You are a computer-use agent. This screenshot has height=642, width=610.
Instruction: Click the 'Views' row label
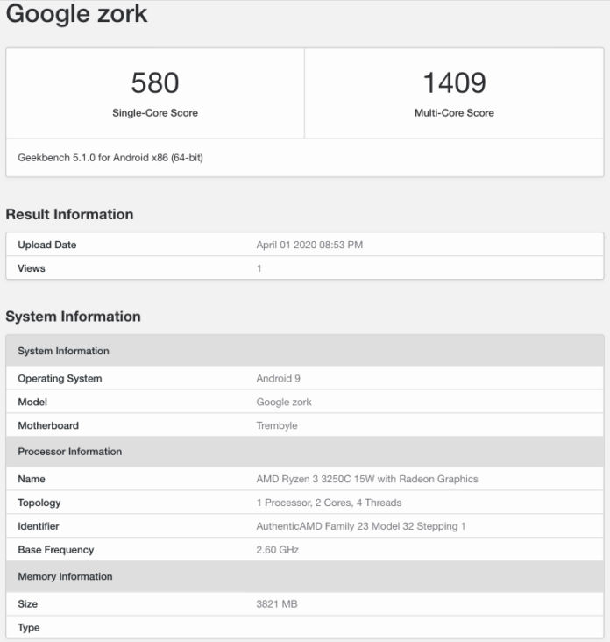coord(32,268)
